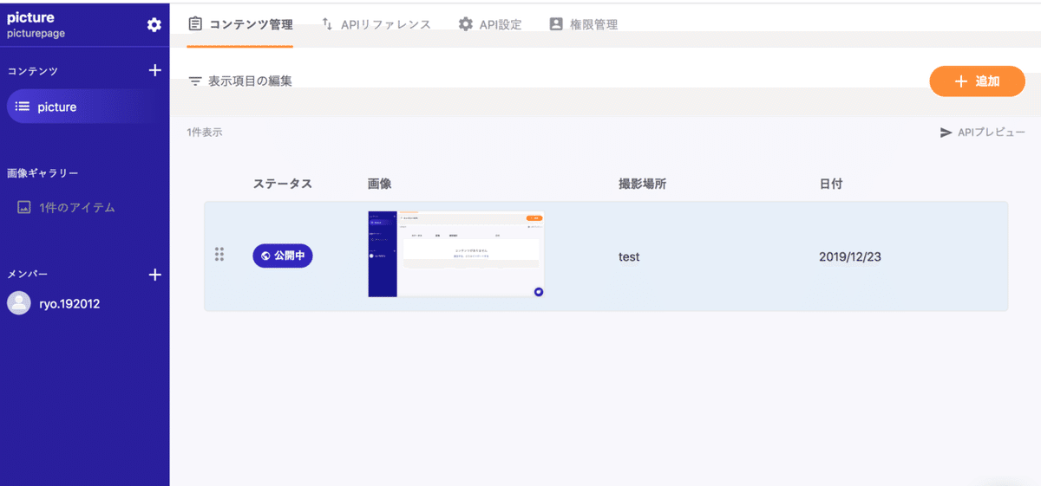Image resolution: width=1041 pixels, height=486 pixels.
Task: Open service settings gear icon
Action: (154, 25)
